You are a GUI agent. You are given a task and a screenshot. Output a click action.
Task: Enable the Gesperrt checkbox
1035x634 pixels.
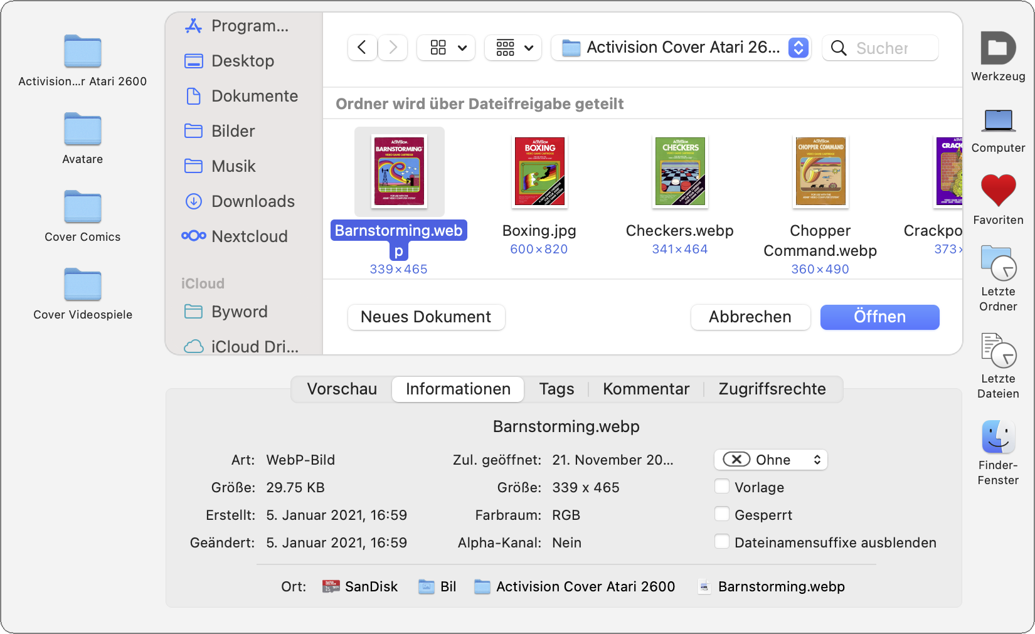point(722,514)
